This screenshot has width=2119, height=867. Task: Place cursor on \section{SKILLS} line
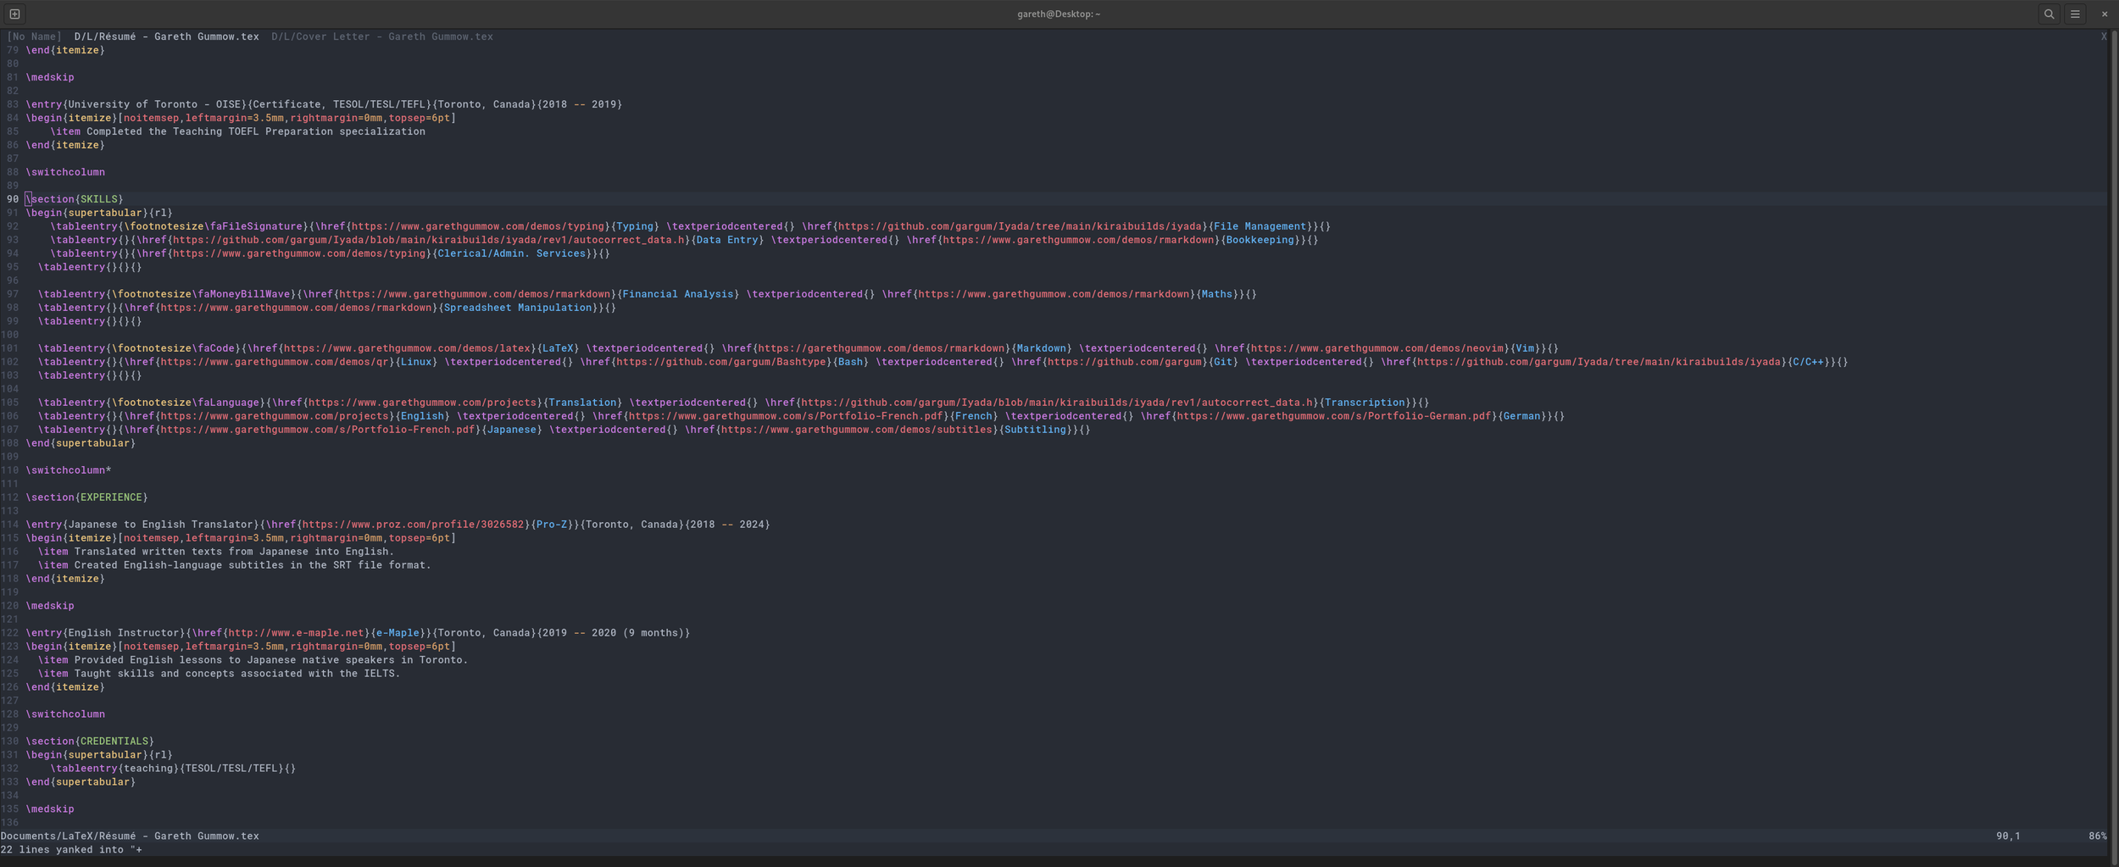tap(75, 199)
